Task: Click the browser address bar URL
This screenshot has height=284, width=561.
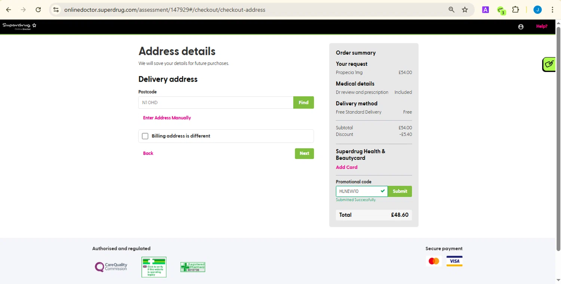Action: (165, 10)
